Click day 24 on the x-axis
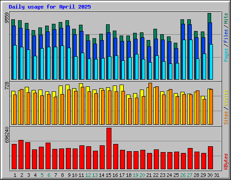 coord(169,175)
